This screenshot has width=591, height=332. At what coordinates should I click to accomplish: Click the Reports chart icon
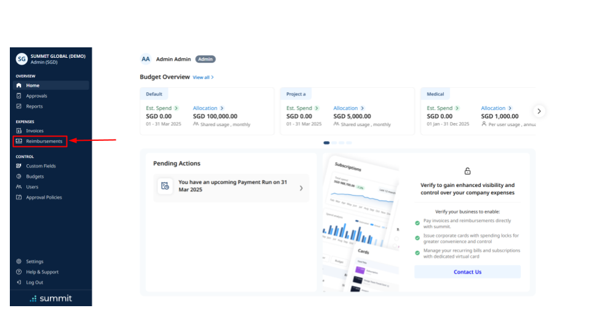coord(19,106)
